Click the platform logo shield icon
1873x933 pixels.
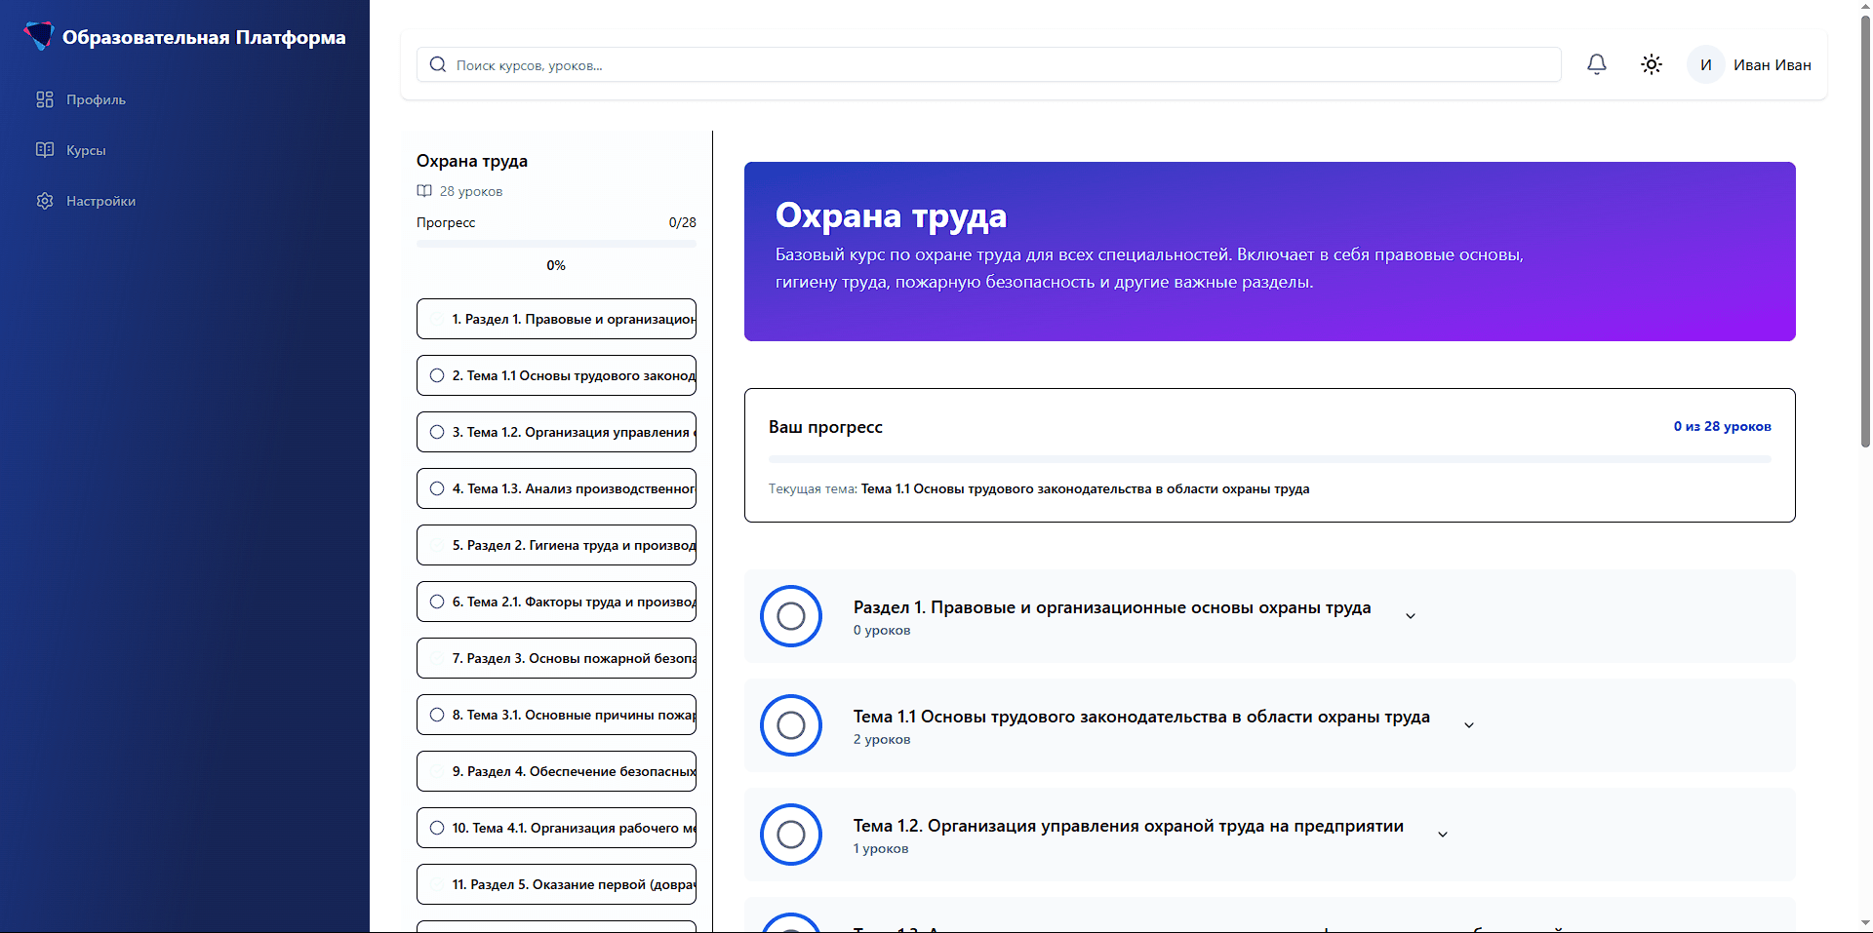38,36
